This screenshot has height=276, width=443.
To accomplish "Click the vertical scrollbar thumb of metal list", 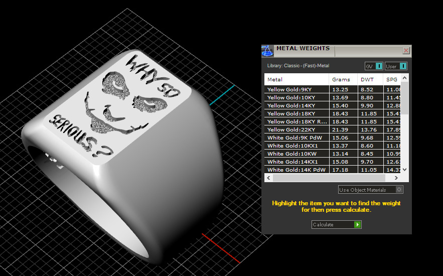I will coord(404,98).
